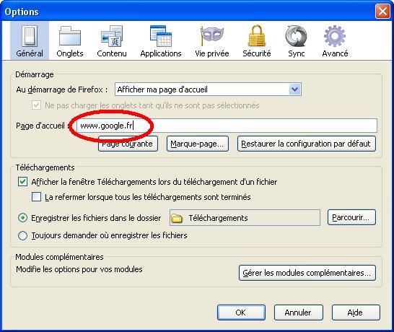Screen dimensions: 394x332
Task: Open the Contenu pictures icon
Action: click(x=112, y=35)
